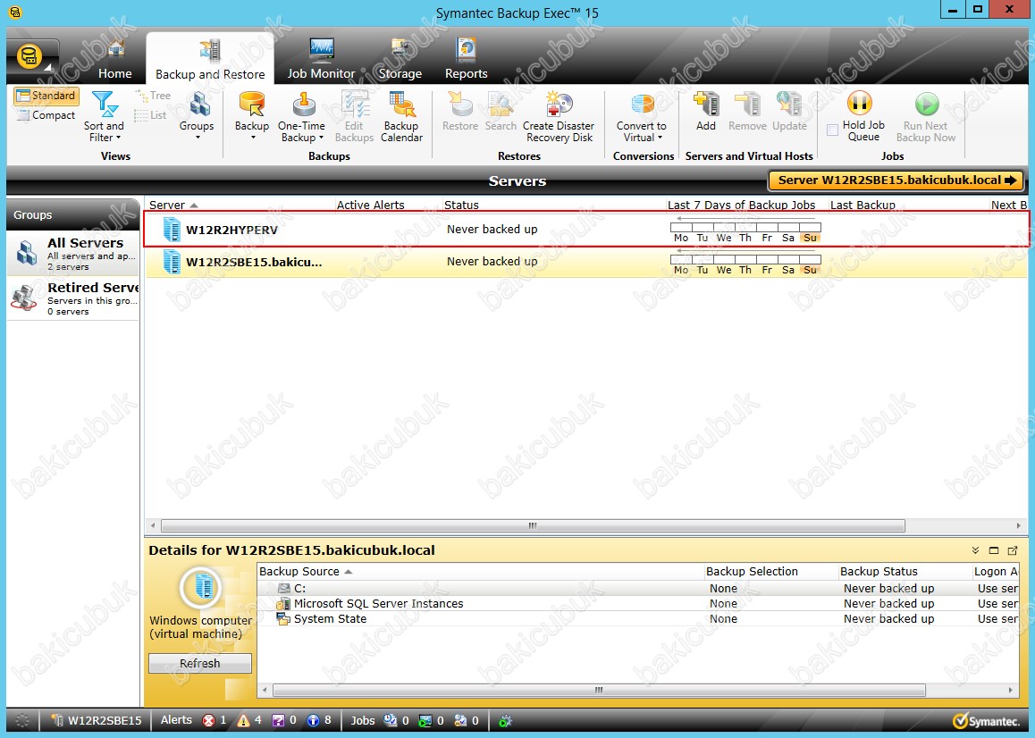Click the attention-required alerts icon showing 0
Screen dimensions: 1035x738
(279, 720)
